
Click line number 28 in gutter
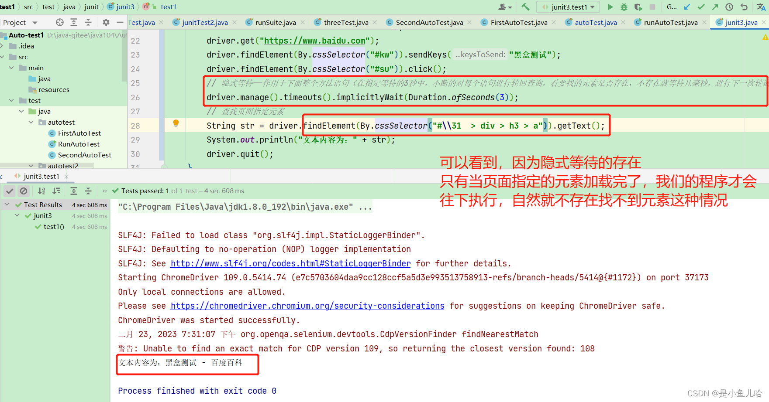[x=135, y=126]
